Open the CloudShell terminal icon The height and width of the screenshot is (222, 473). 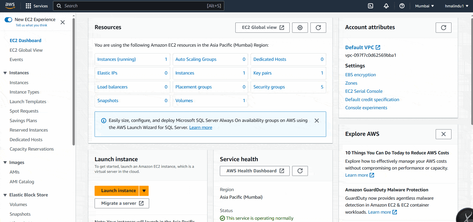(371, 6)
